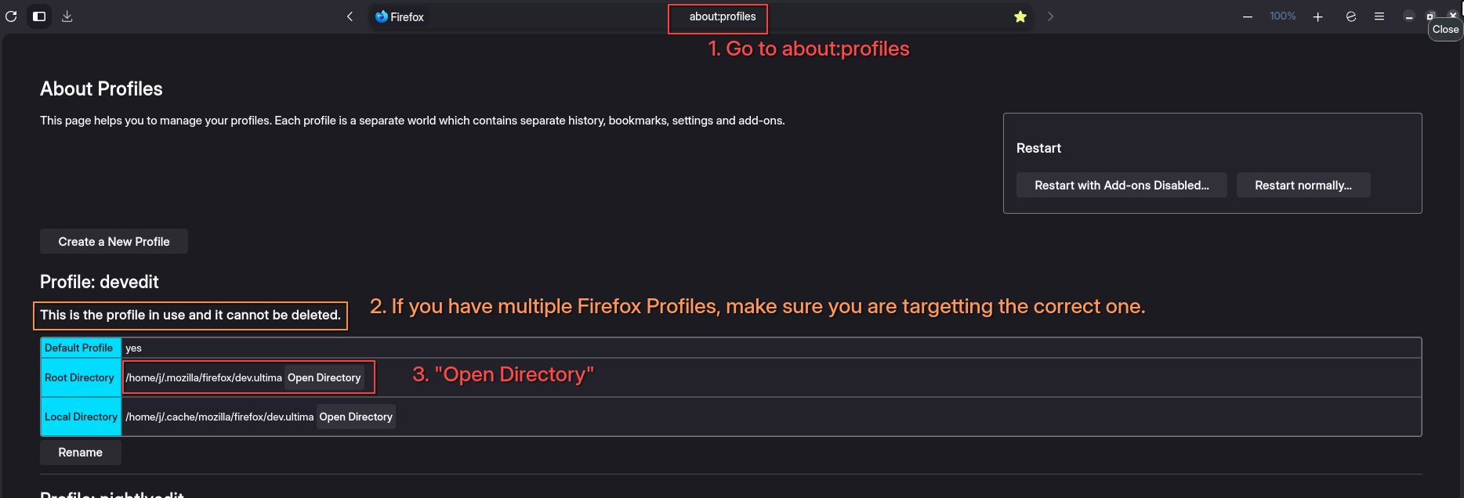The image size is (1464, 498).
Task: Click Create a New Profile
Action: point(114,241)
